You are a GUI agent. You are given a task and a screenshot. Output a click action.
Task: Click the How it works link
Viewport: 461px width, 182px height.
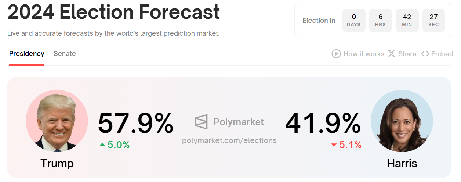(x=364, y=54)
